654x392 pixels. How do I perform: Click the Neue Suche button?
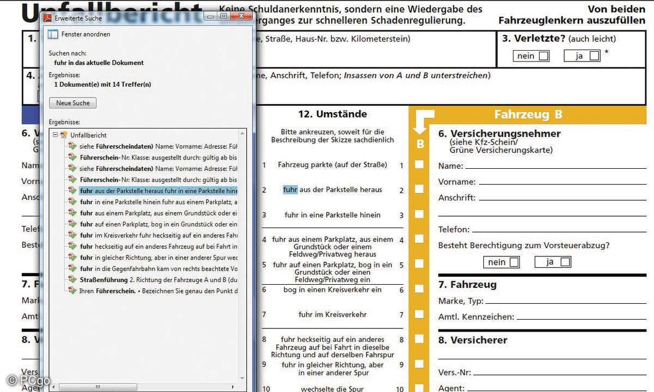point(72,103)
